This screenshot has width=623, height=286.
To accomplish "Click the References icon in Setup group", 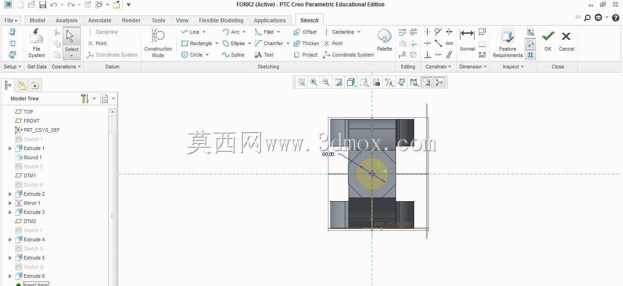I will 12,43.
